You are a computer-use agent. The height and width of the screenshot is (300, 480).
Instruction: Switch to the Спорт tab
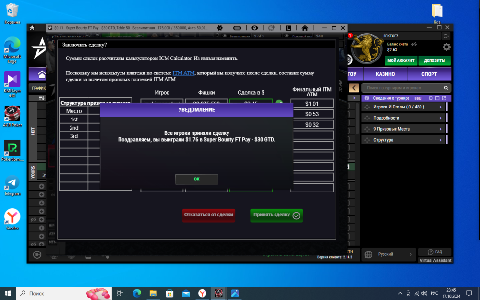[x=429, y=74]
